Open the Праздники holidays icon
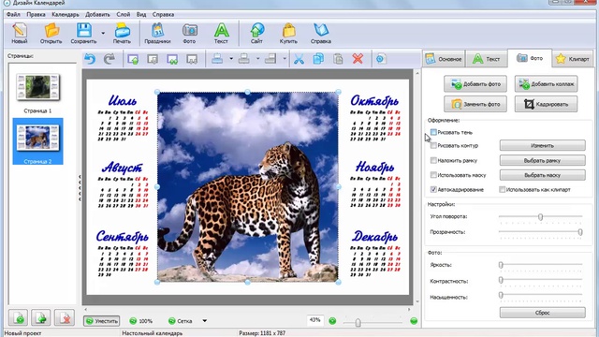Image resolution: width=599 pixels, height=337 pixels. (157, 33)
